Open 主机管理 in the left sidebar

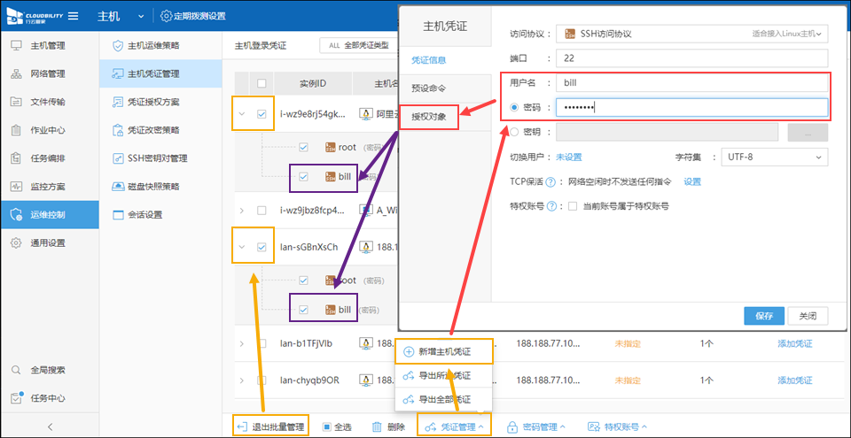[48, 45]
